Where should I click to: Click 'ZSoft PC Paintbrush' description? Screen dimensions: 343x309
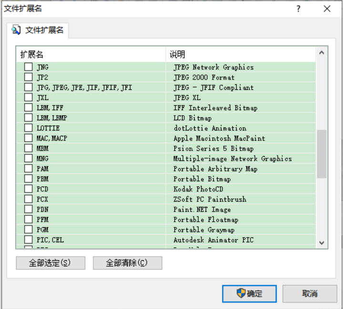pos(210,199)
